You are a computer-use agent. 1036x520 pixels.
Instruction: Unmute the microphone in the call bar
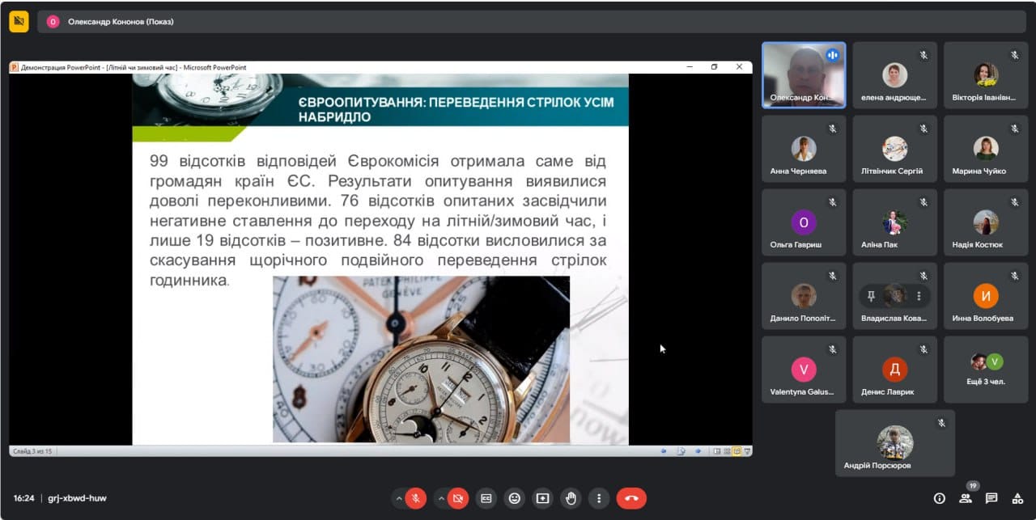pos(416,498)
